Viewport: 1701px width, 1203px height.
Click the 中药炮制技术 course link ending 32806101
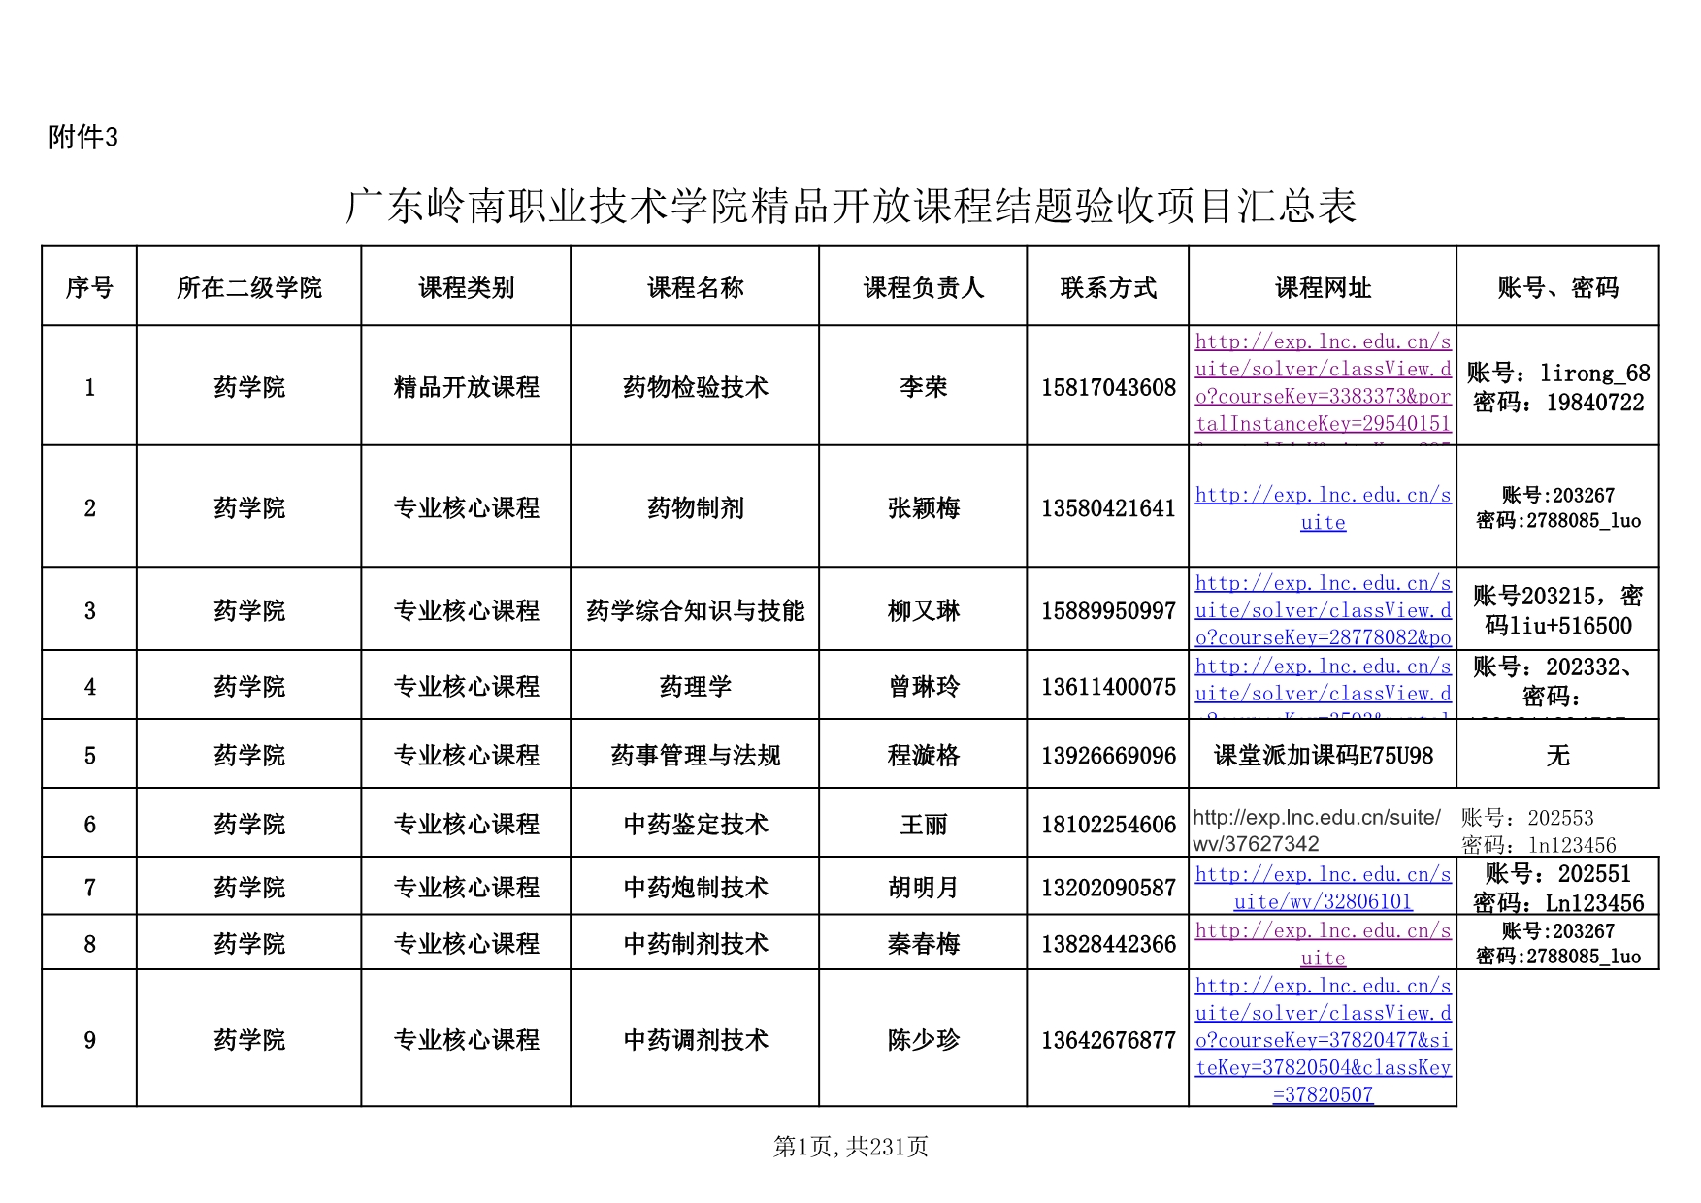1323,888
